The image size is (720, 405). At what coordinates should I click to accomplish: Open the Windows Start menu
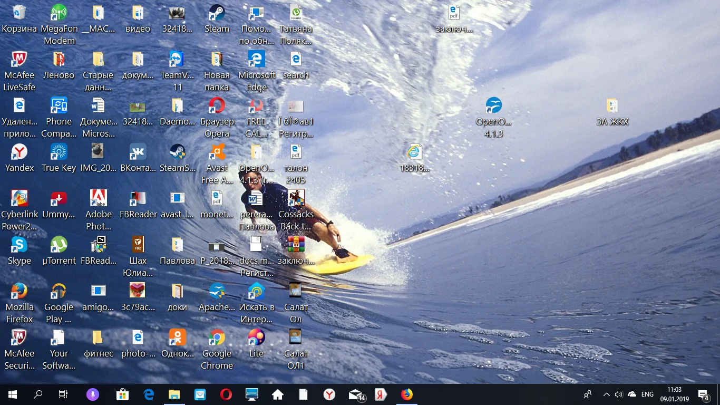point(13,394)
